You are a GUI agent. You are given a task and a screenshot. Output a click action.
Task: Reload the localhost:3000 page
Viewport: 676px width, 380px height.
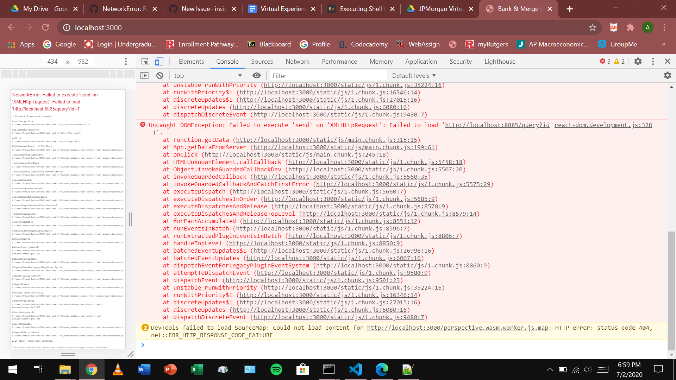(46, 27)
